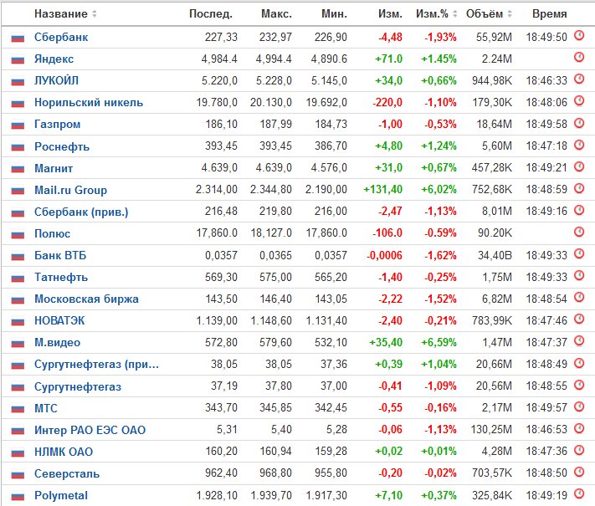Click the Russian flag next to Яндекс

pos(18,59)
